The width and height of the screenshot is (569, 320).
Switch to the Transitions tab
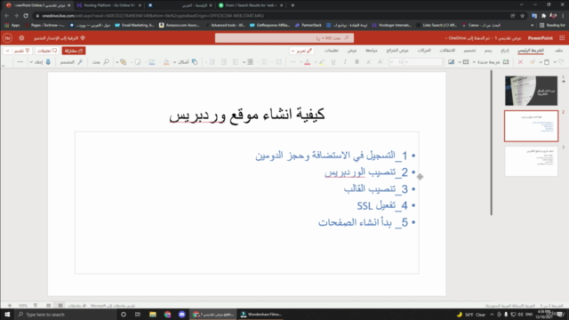point(447,51)
